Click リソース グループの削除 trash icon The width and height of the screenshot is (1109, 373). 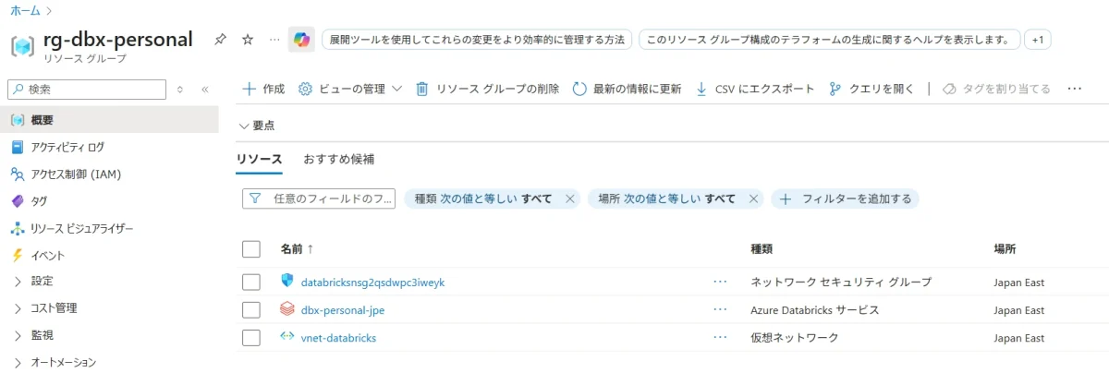[x=422, y=89]
